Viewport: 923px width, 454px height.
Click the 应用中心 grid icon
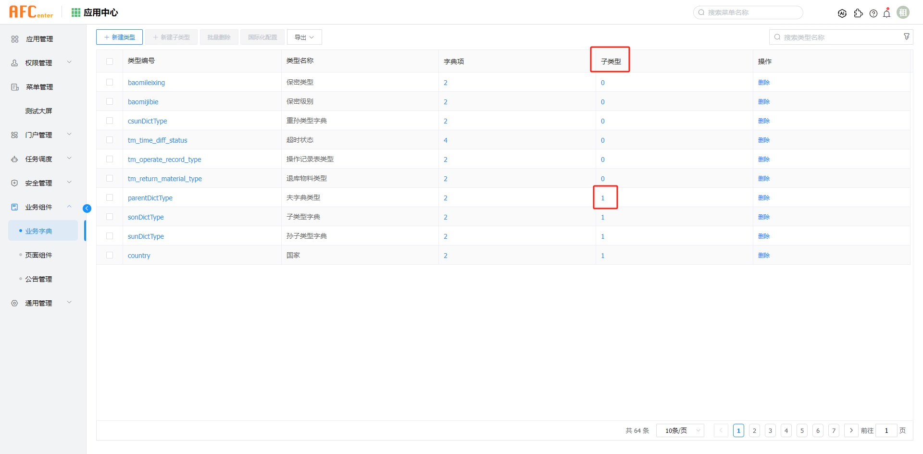(x=76, y=12)
